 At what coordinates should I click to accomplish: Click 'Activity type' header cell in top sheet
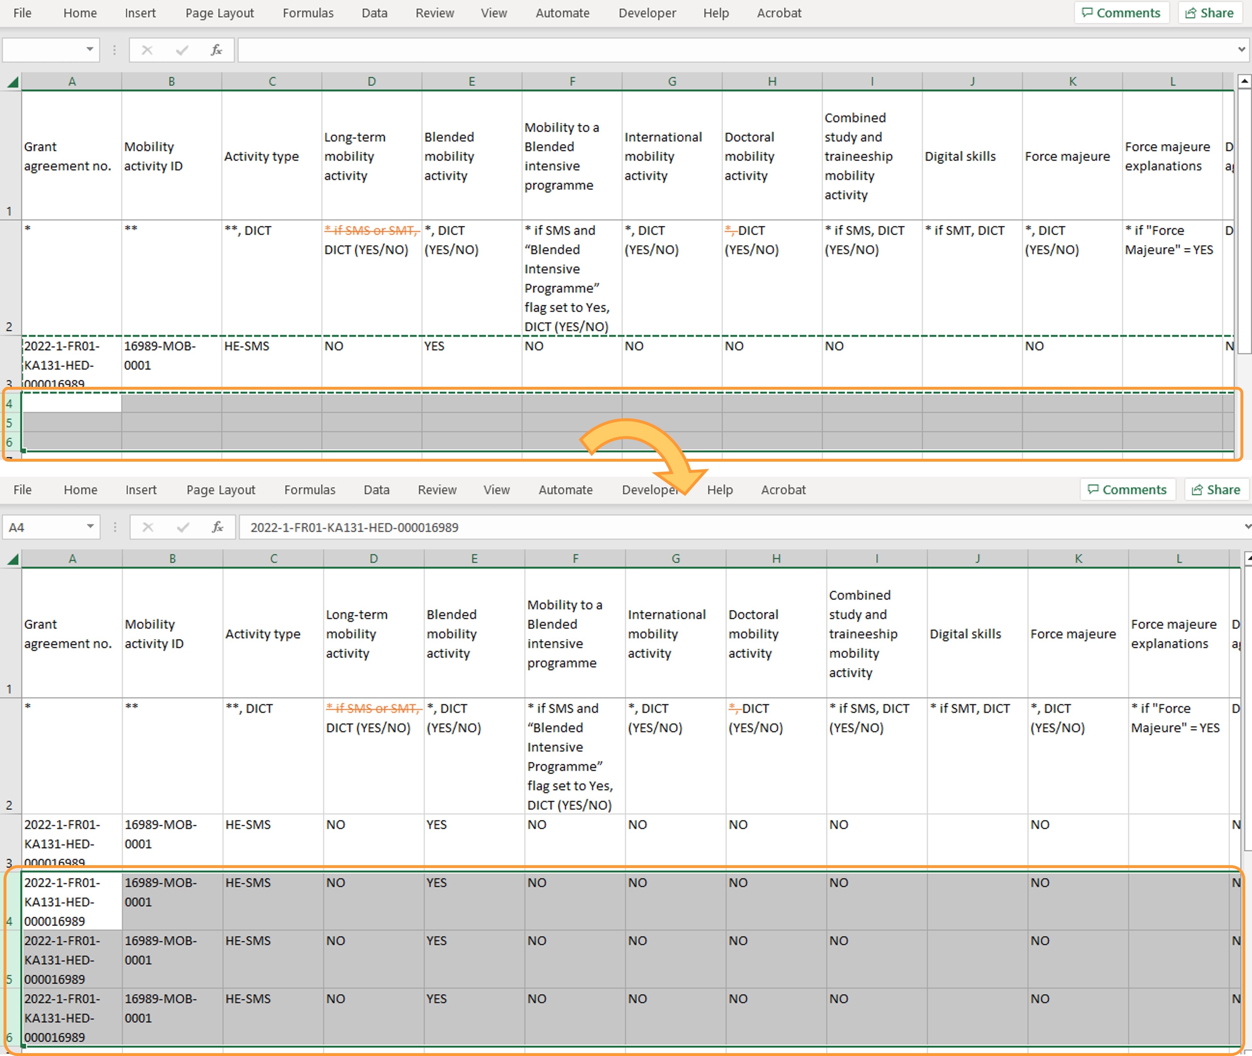272,155
